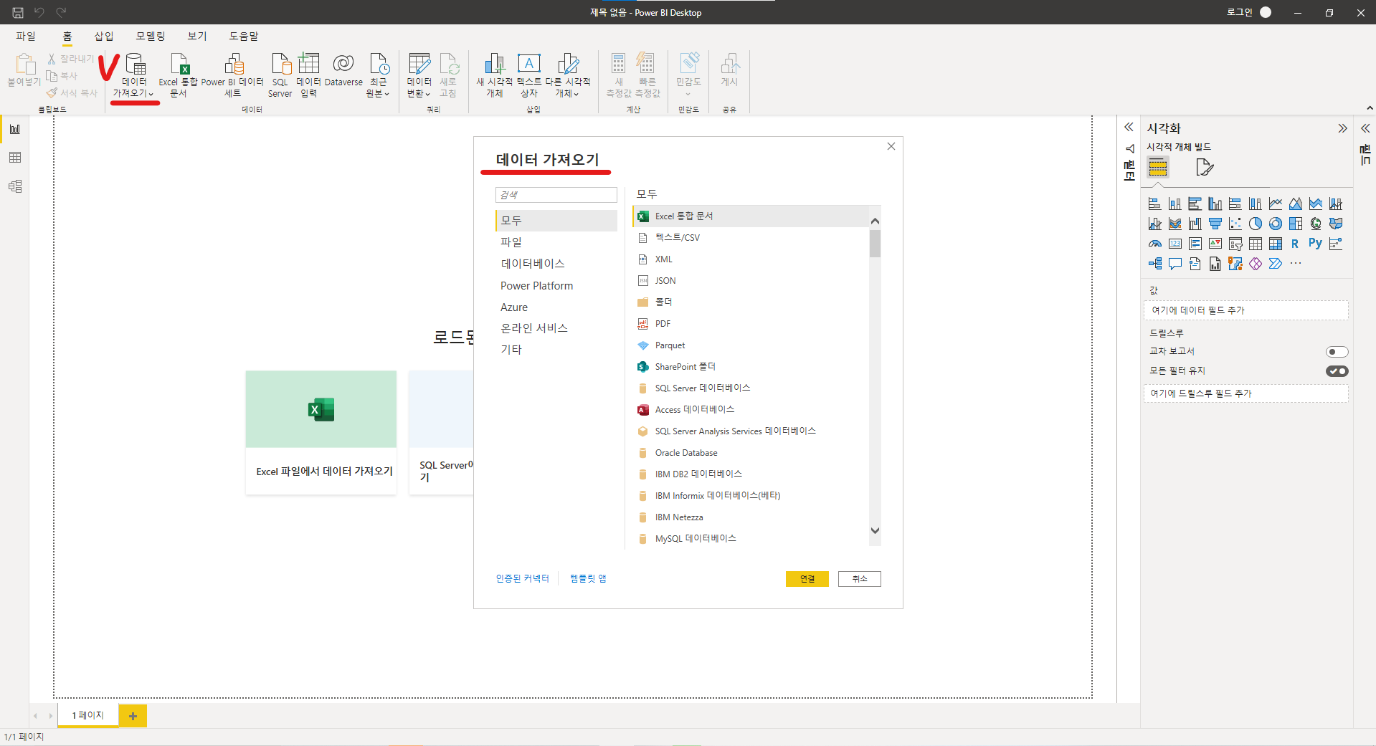
Task: Open the 인증된 커넥터 link
Action: (522, 579)
